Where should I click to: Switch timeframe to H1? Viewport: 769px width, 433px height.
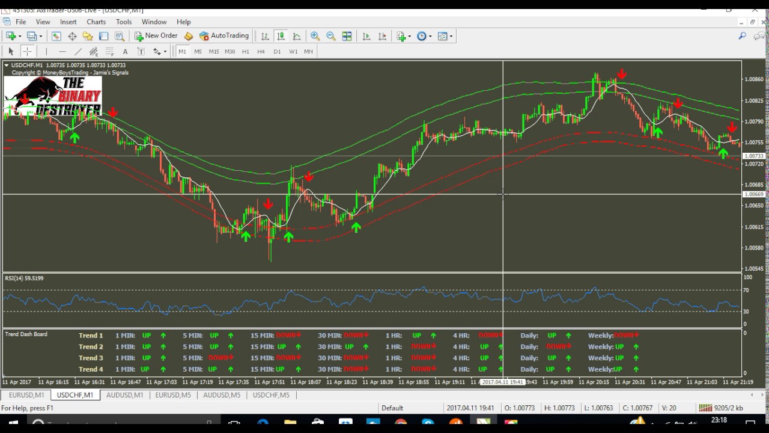[245, 52]
